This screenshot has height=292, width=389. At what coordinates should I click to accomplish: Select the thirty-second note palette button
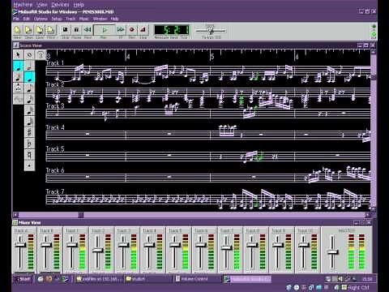(29, 110)
